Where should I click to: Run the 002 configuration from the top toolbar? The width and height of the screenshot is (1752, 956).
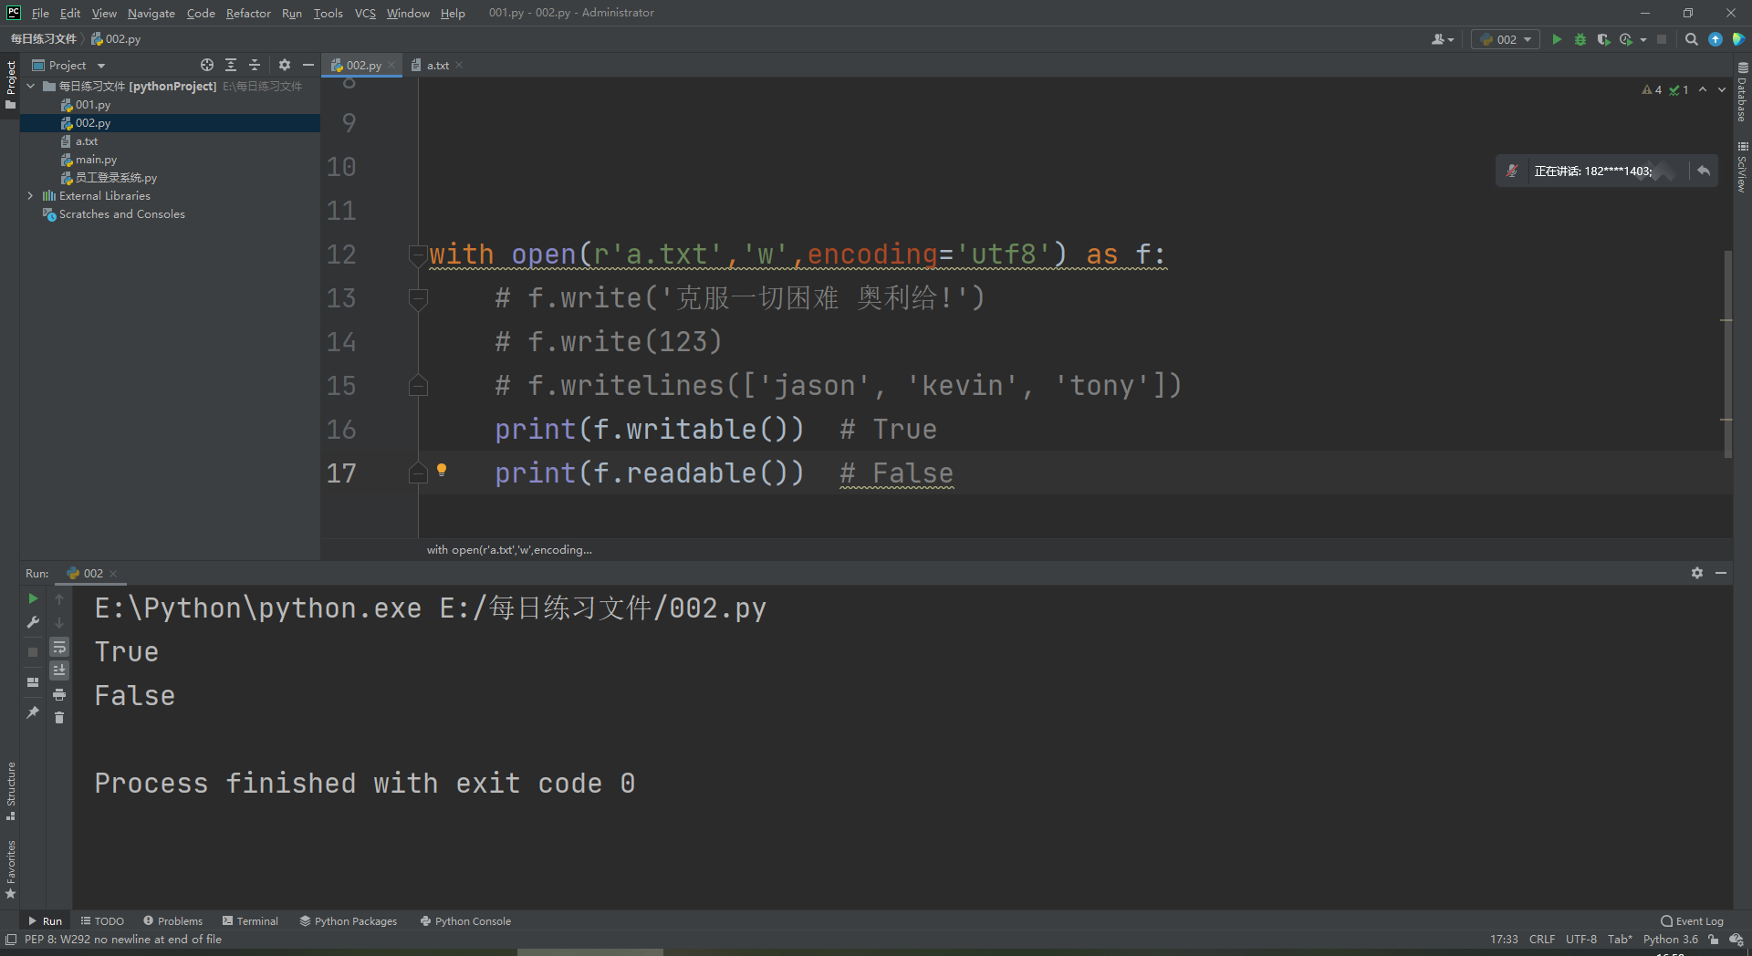1557,39
